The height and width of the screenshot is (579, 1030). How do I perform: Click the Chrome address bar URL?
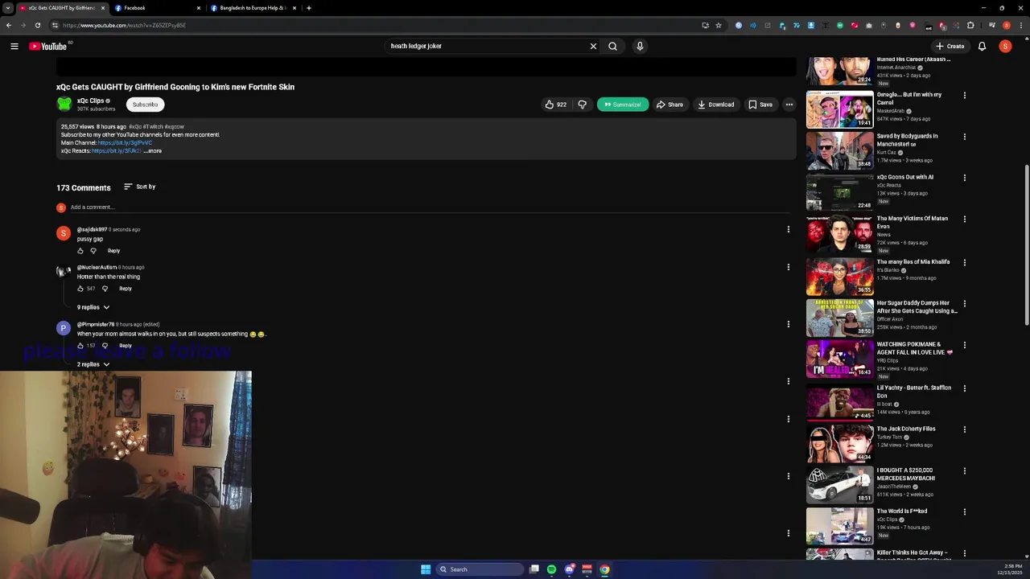pyautogui.click(x=124, y=25)
